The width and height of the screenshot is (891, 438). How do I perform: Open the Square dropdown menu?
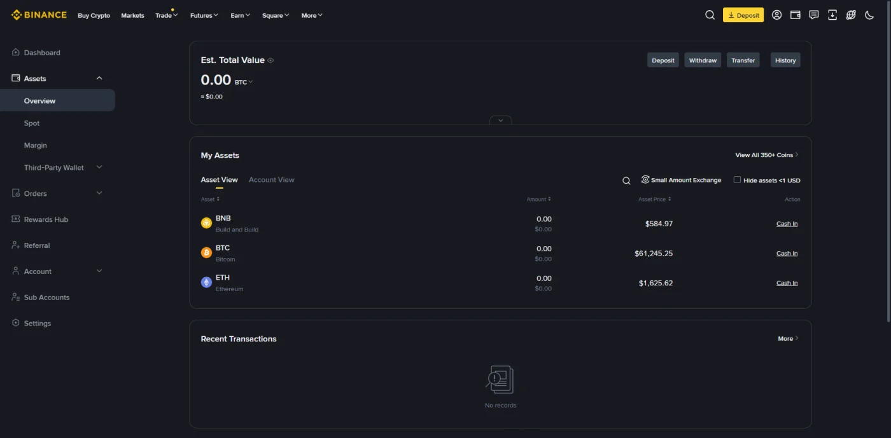276,15
